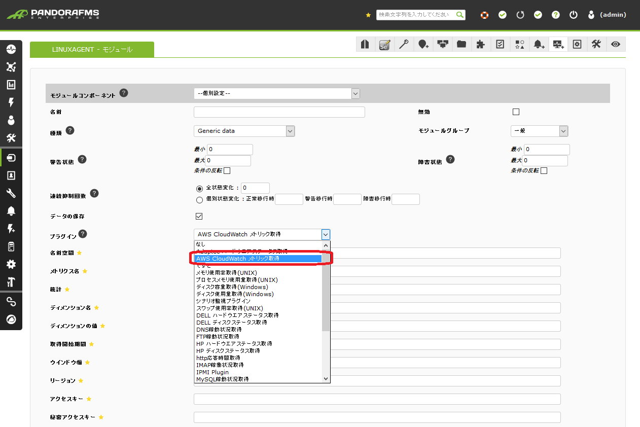
Task: Open help next to モジュールコンポーネント label
Action: (x=124, y=93)
